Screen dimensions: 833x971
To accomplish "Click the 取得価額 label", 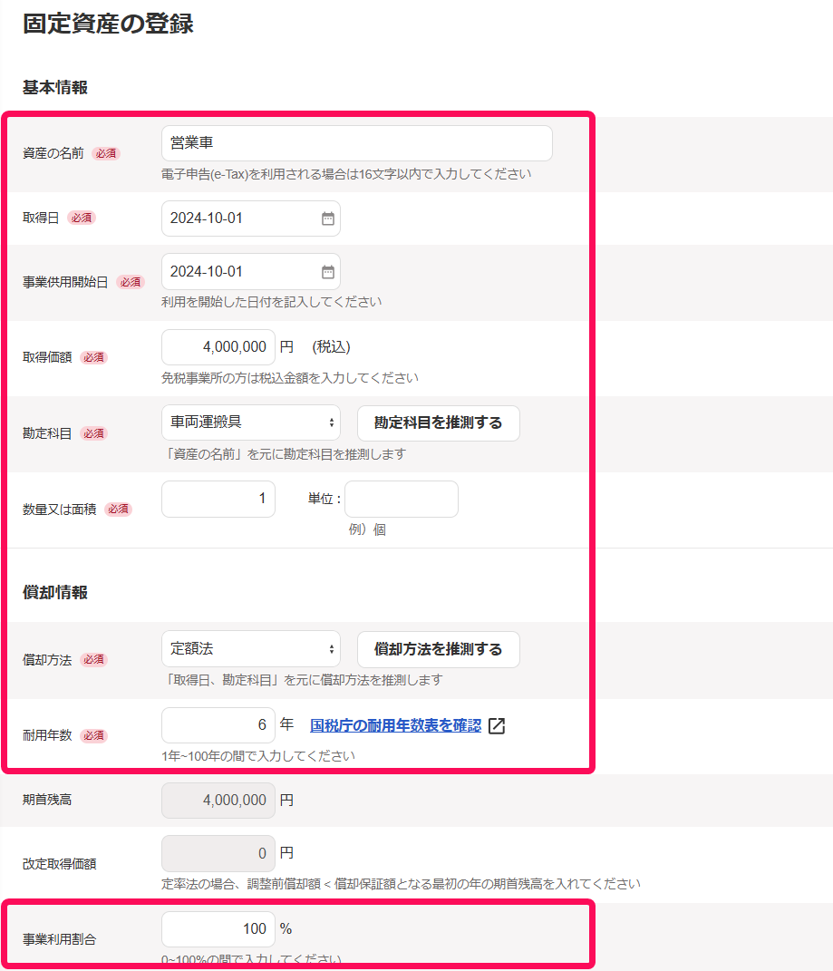I will point(47,358).
